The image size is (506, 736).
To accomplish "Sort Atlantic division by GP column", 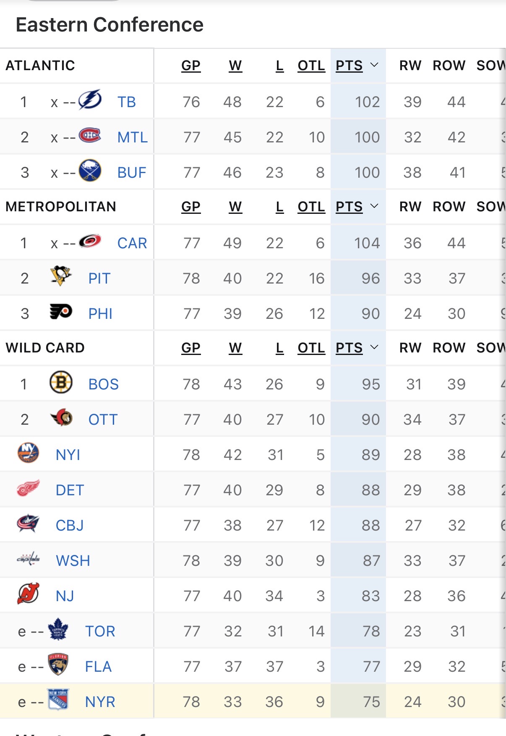I will click(191, 66).
